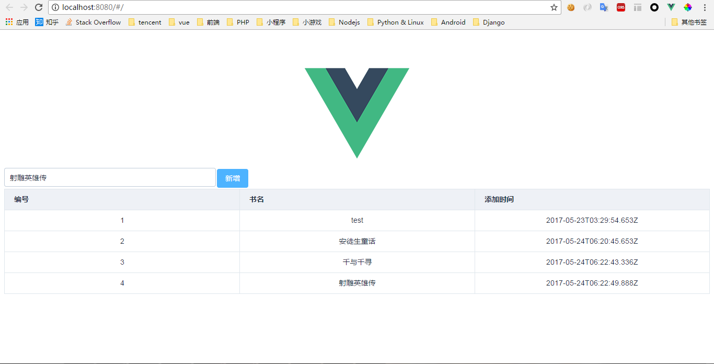Screen dimensions: 714x364
Task: Click the 新增 button to add book
Action: coord(232,178)
